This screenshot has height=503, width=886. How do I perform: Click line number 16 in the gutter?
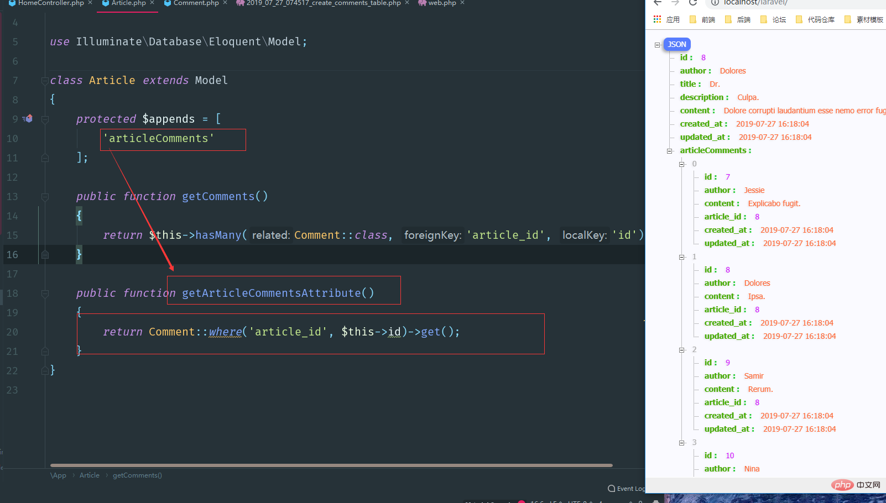point(12,255)
